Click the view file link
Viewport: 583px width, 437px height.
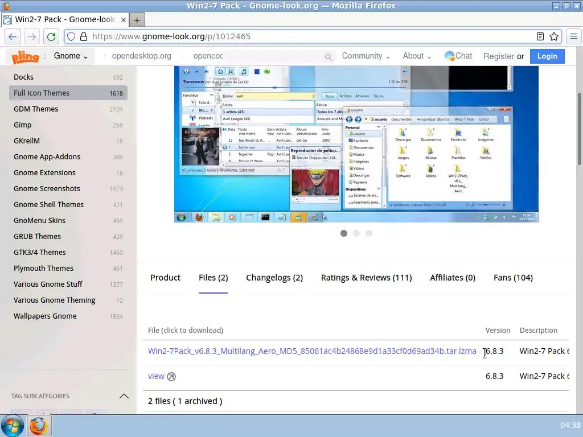point(156,377)
